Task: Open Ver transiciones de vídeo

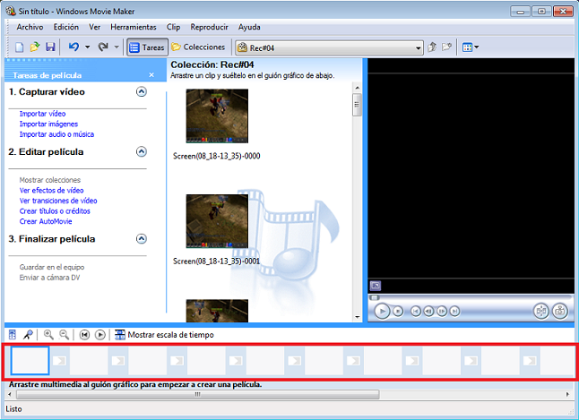Action: click(58, 201)
